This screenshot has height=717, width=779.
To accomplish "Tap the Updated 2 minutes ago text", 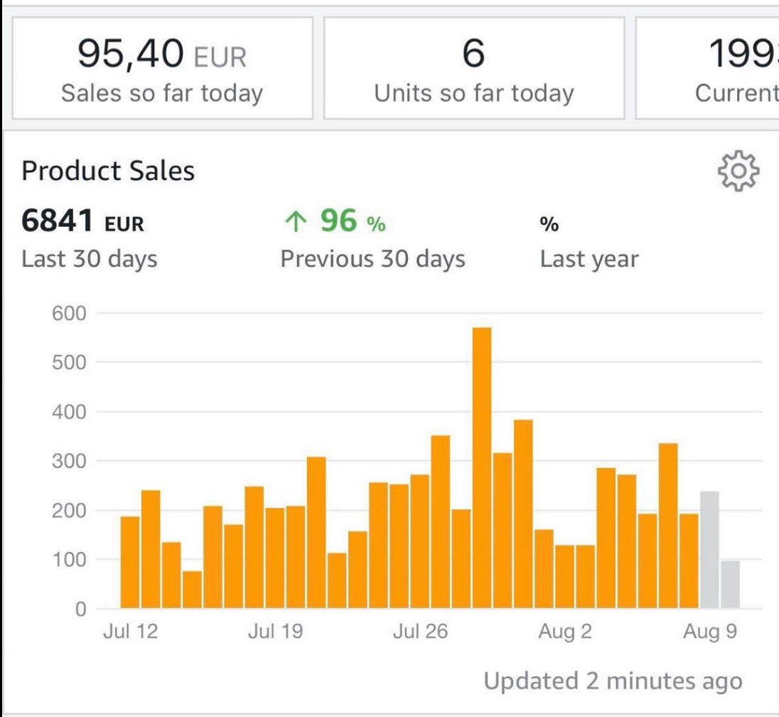I will (x=613, y=681).
